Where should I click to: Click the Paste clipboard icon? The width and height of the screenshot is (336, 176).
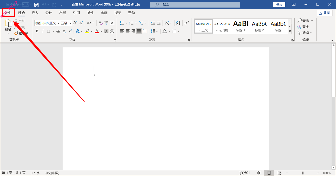point(8,23)
